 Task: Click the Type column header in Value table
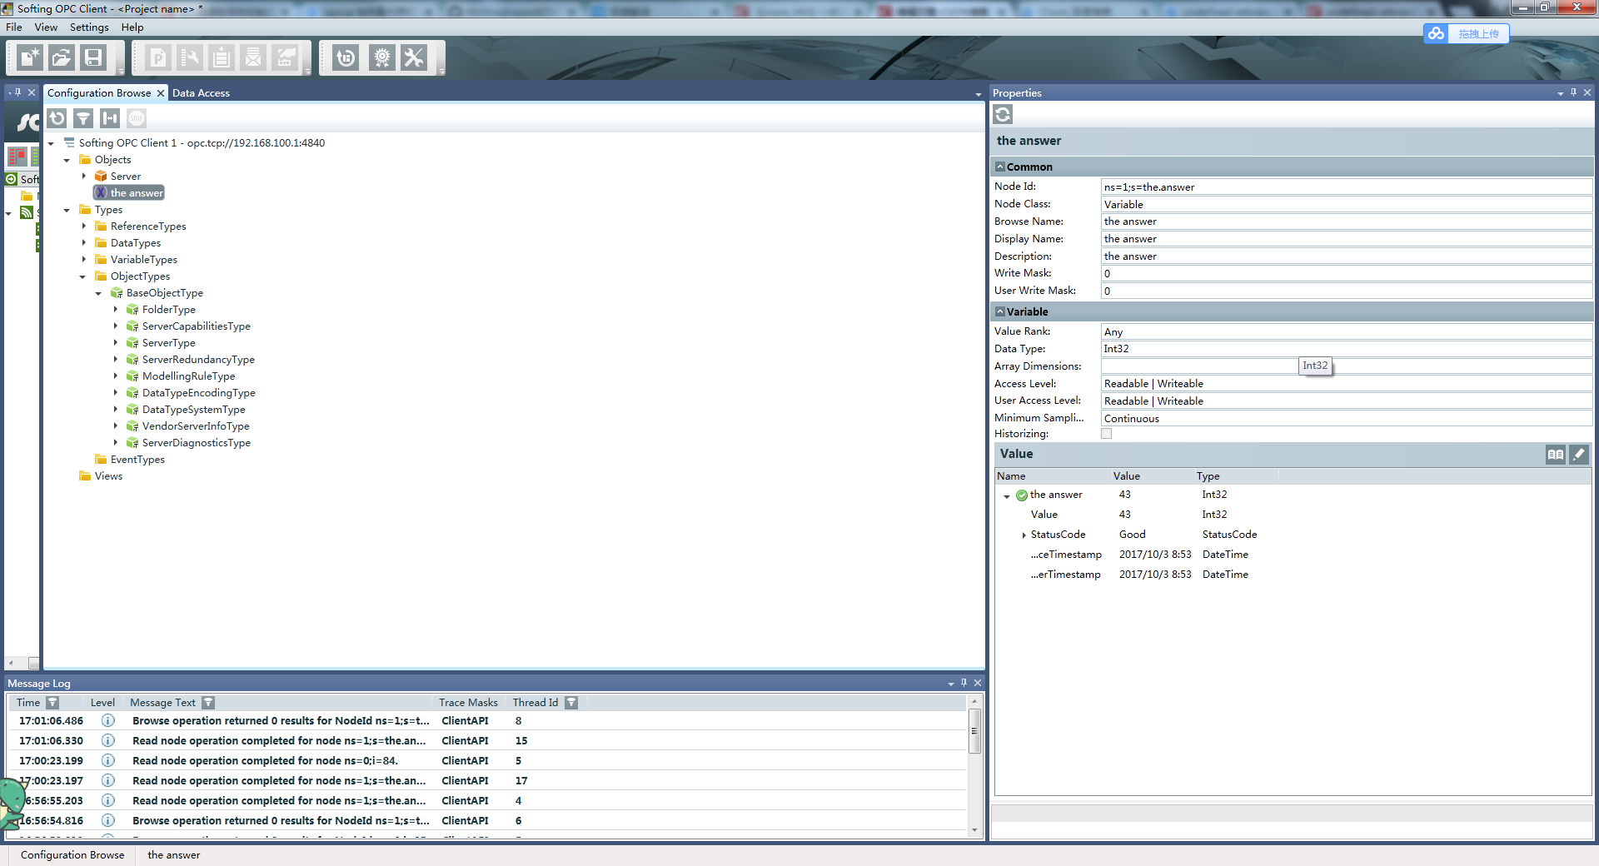[1208, 476]
